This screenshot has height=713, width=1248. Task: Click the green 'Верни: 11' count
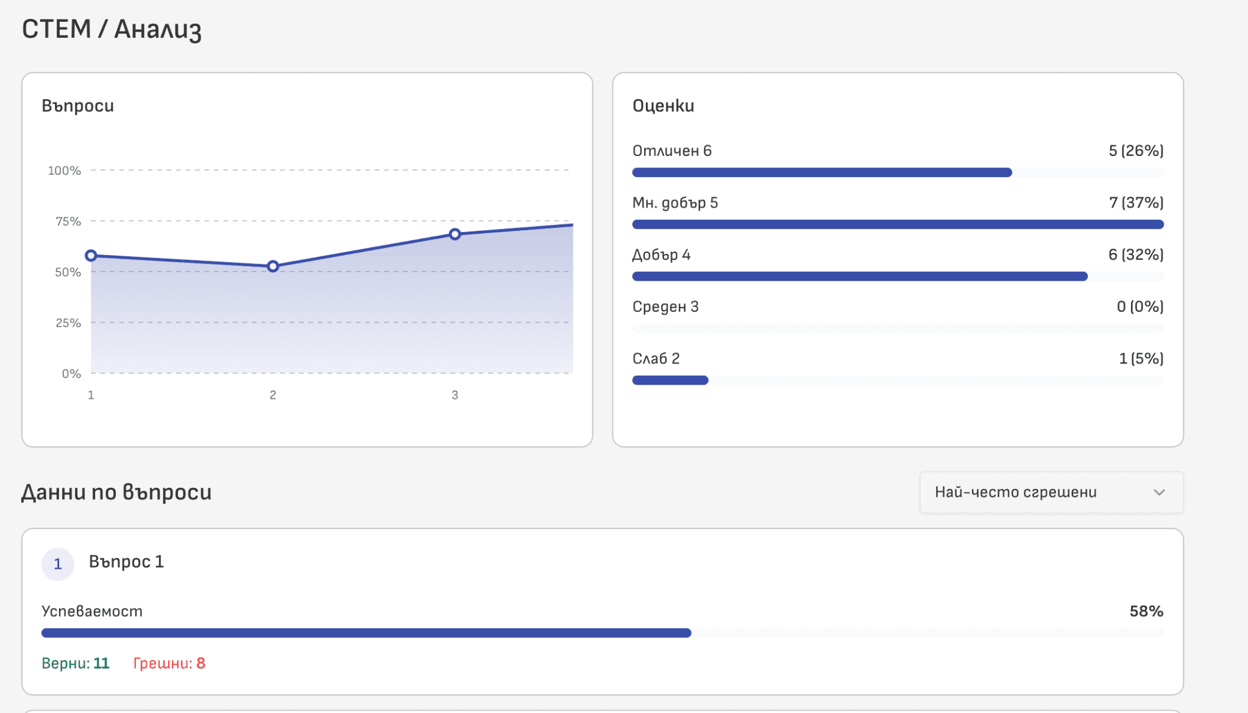76,663
